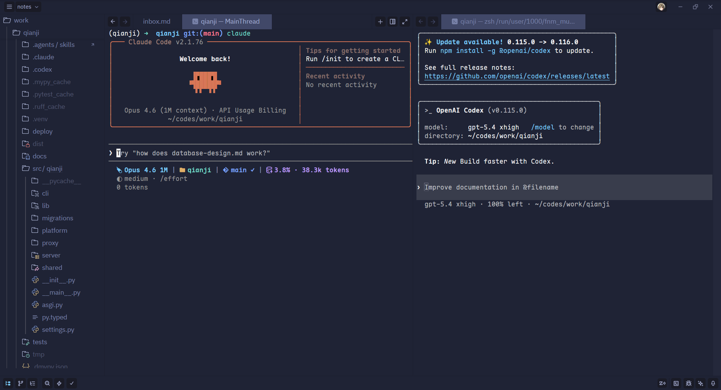Open settings.py in the file tree

[58, 330]
